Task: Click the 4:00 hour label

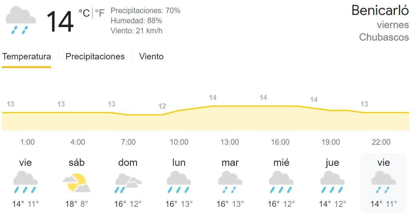Action: pyautogui.click(x=78, y=142)
